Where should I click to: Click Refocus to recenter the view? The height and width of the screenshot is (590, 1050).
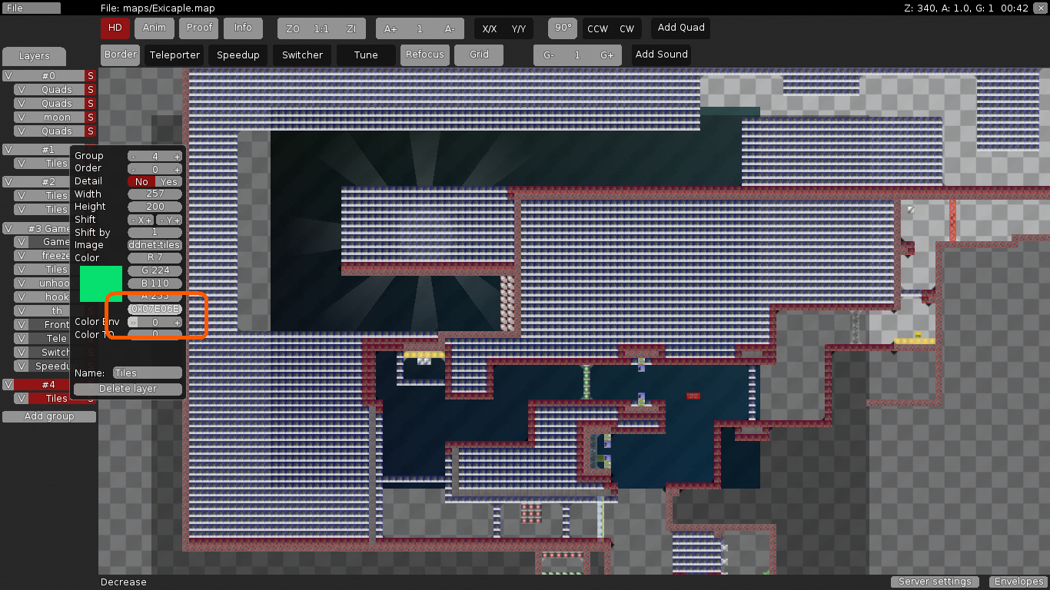425,55
